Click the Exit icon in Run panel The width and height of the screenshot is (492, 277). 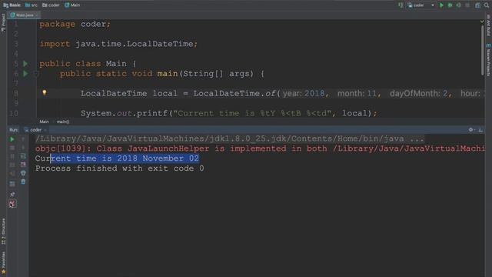(12, 173)
